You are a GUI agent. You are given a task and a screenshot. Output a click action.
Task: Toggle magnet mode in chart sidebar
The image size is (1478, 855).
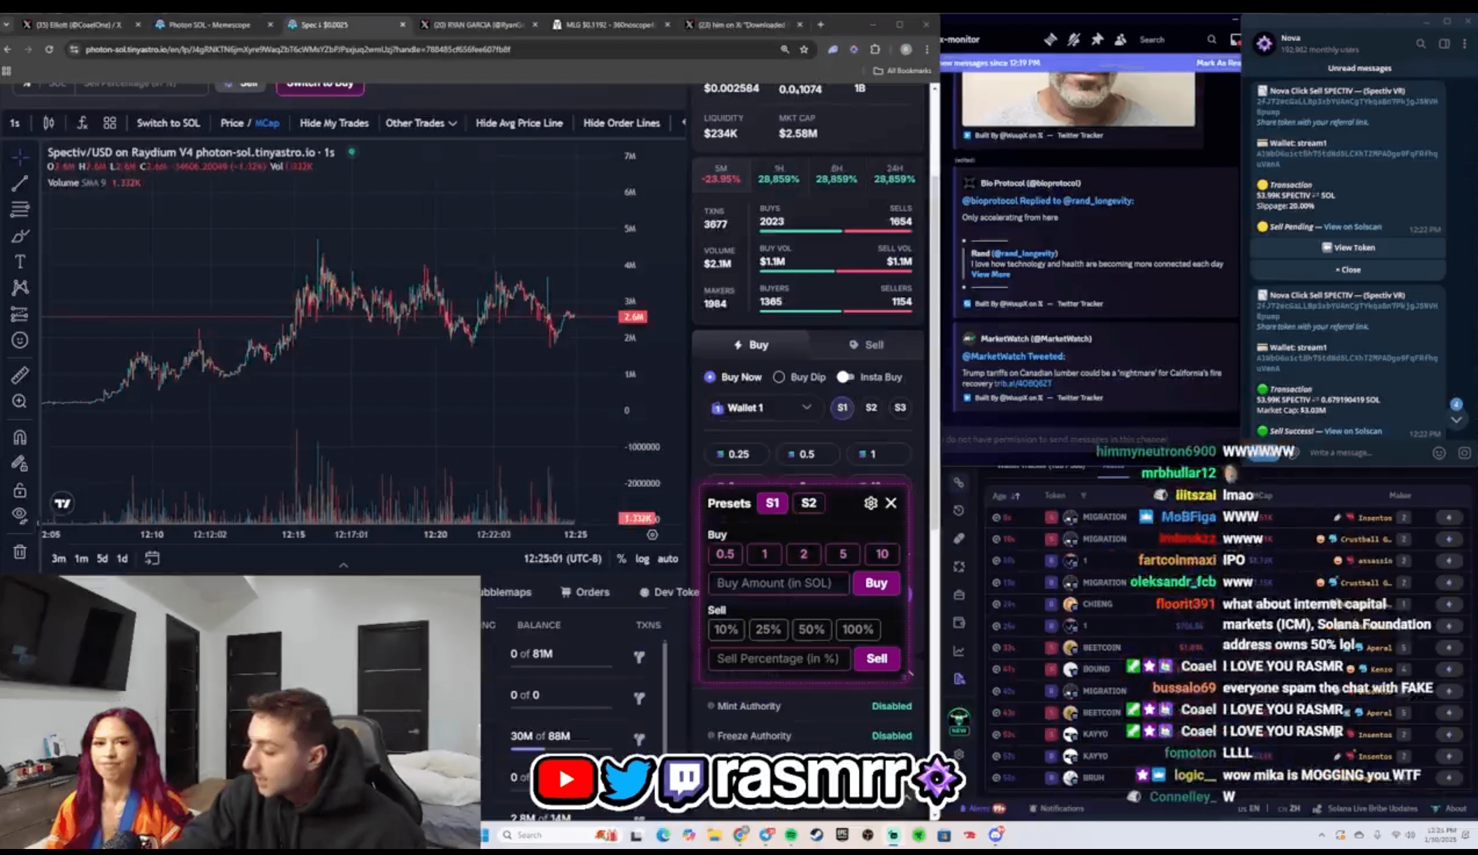pos(19,437)
